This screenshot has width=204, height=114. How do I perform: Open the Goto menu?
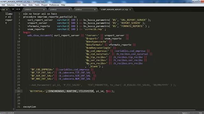click(31, 5)
